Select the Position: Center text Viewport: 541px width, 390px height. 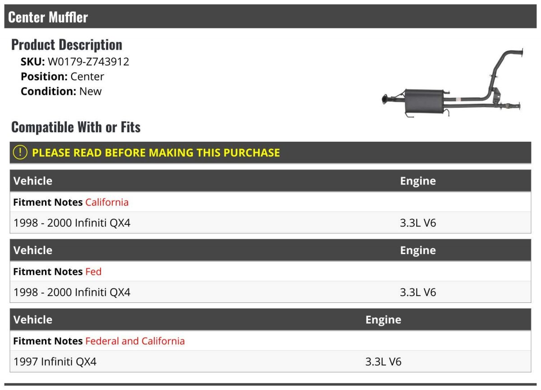click(x=62, y=77)
